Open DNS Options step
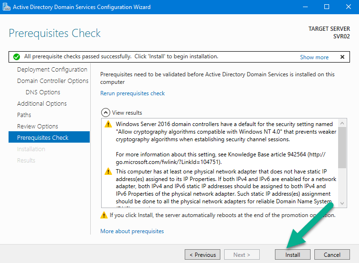This screenshot has height=263, width=359. 43,92
